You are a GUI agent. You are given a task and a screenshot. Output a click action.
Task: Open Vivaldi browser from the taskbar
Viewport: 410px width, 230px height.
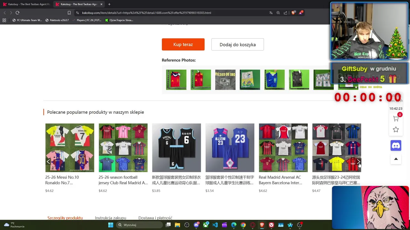(271, 225)
